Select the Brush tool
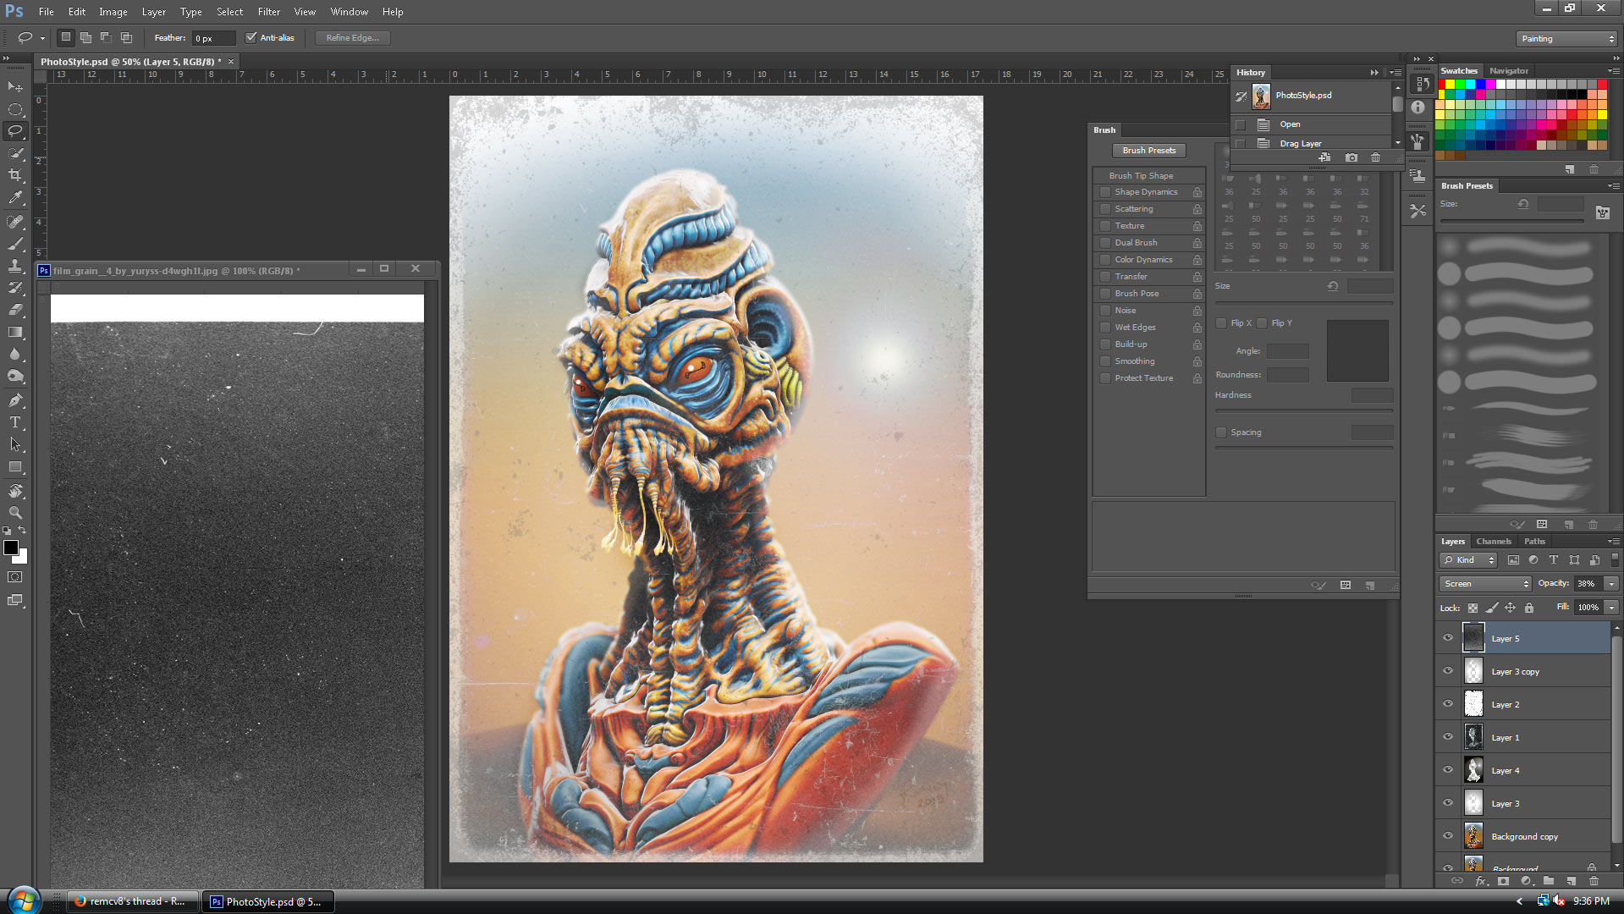1624x914 pixels. (15, 244)
